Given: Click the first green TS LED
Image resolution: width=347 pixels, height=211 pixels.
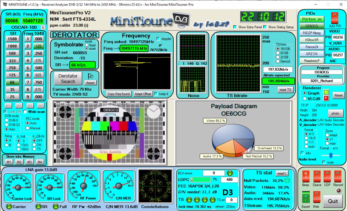Looking at the screenshot, I should [x=189, y=200].
